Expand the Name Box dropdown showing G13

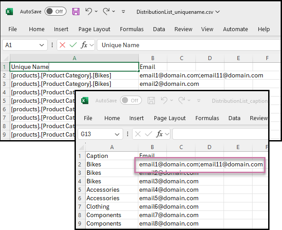click(117, 134)
